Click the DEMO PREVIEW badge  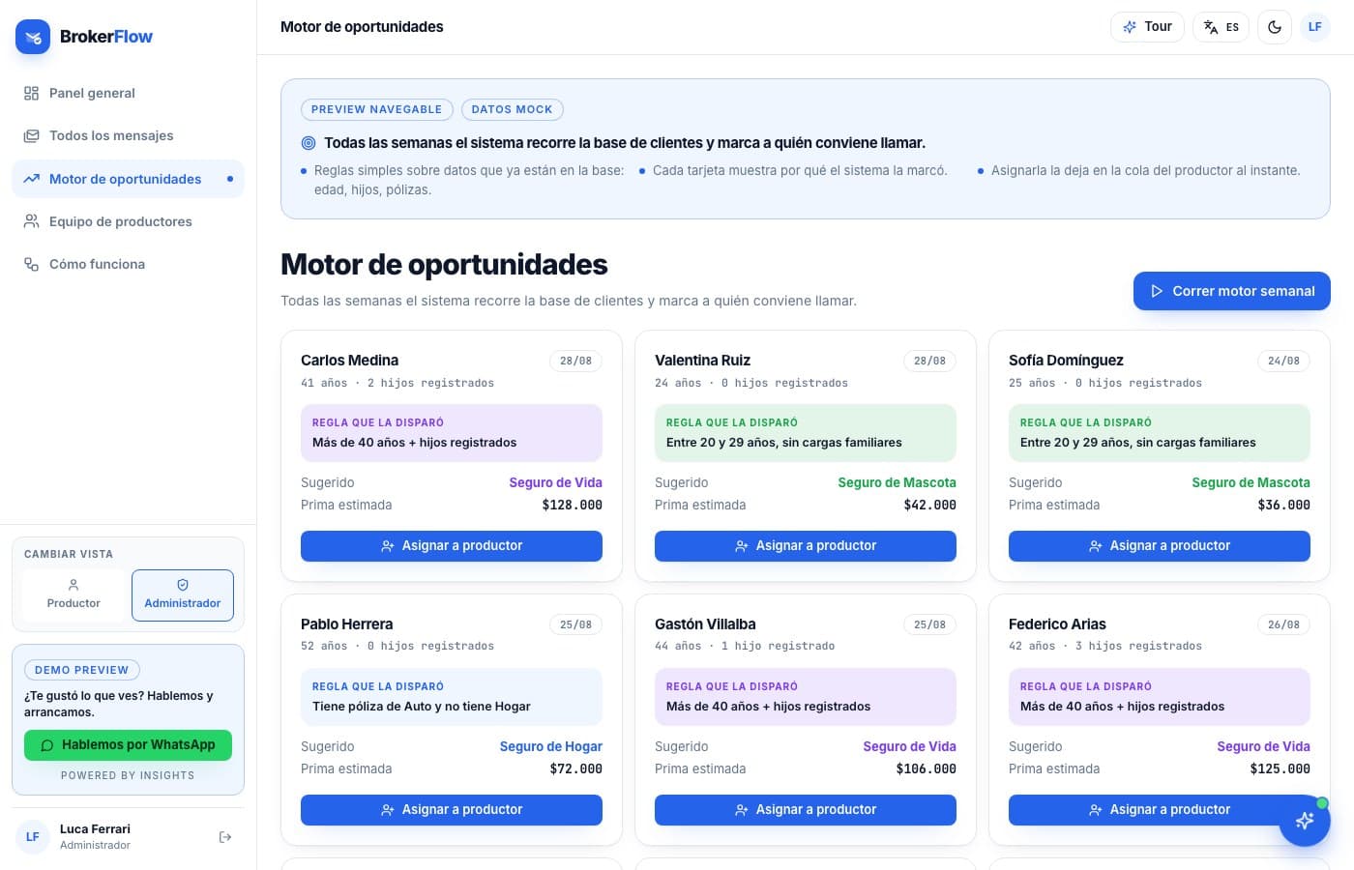click(x=82, y=670)
